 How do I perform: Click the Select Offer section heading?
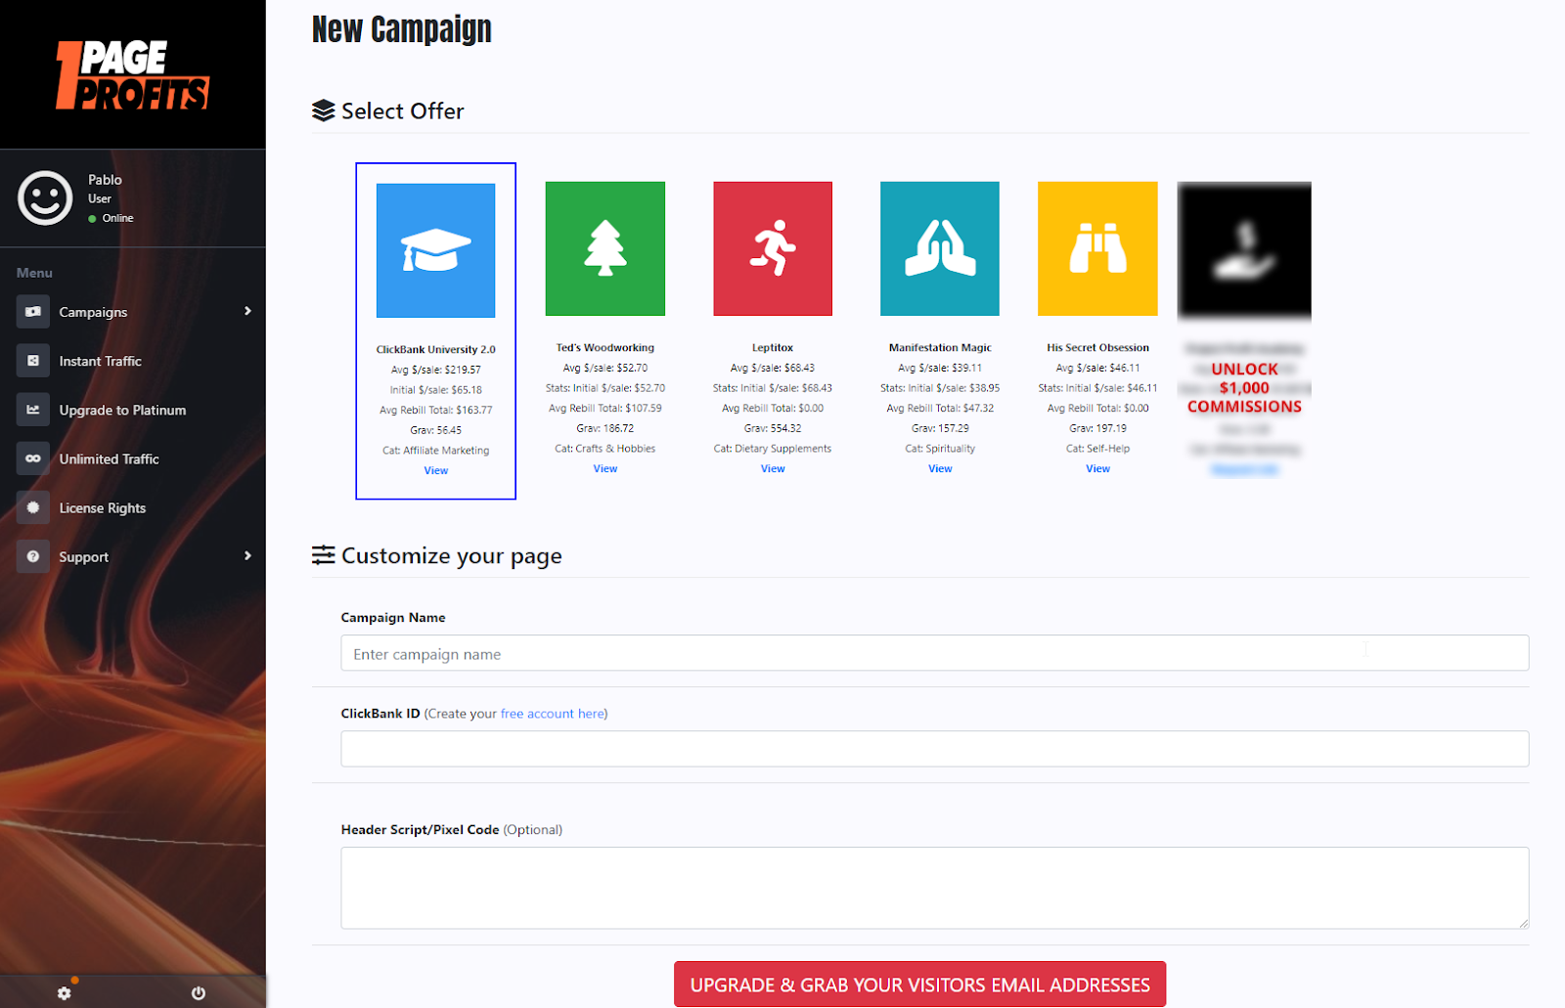coord(402,111)
